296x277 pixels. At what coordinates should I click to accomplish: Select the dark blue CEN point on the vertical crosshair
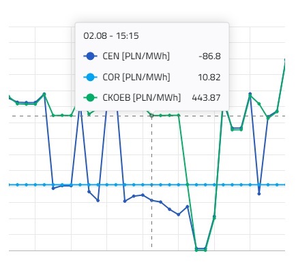[151, 200]
